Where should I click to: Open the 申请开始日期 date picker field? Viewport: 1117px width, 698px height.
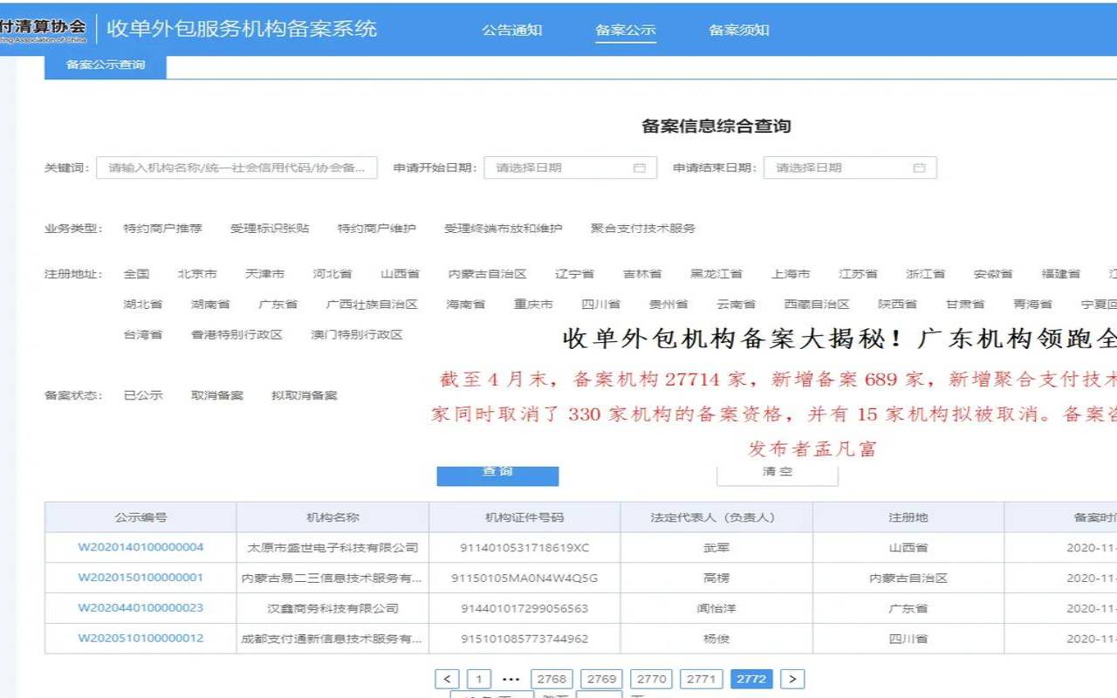tap(571, 168)
